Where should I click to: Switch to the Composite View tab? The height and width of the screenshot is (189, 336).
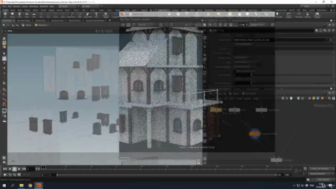(57, 20)
